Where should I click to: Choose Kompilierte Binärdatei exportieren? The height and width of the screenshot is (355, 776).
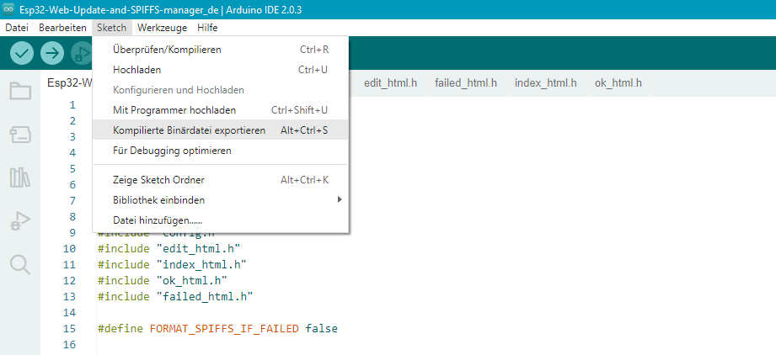(221, 130)
